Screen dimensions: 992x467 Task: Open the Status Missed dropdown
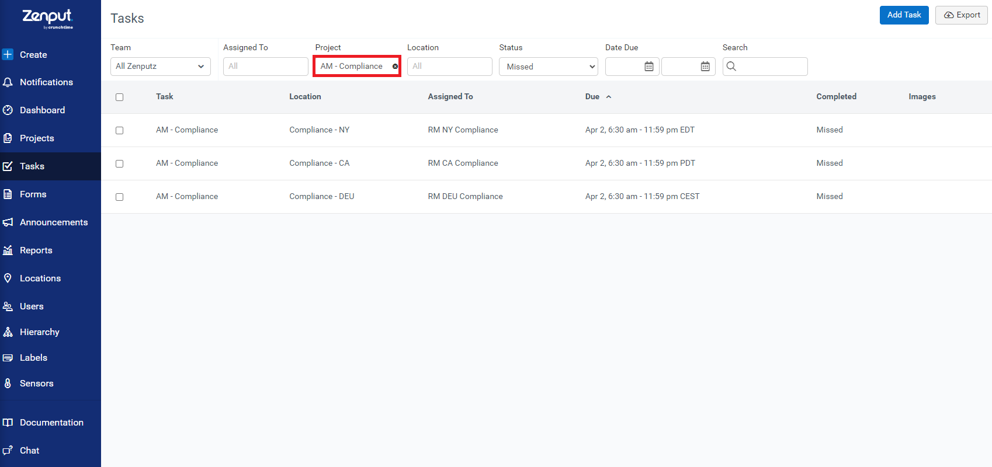click(x=549, y=67)
